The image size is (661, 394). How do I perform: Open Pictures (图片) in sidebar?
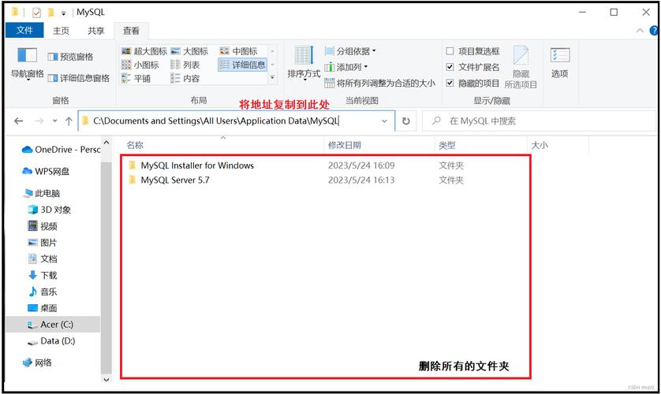[42, 243]
